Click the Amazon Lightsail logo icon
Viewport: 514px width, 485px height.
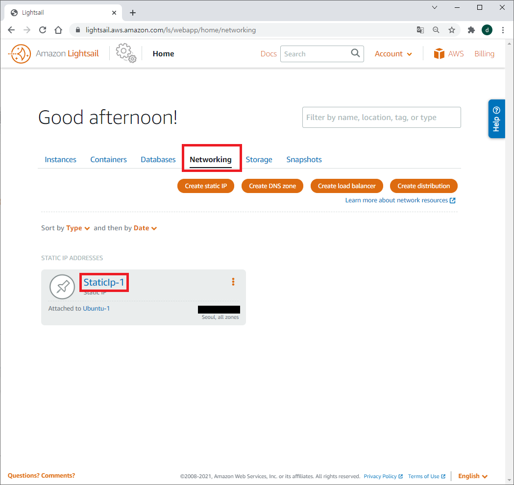point(20,53)
